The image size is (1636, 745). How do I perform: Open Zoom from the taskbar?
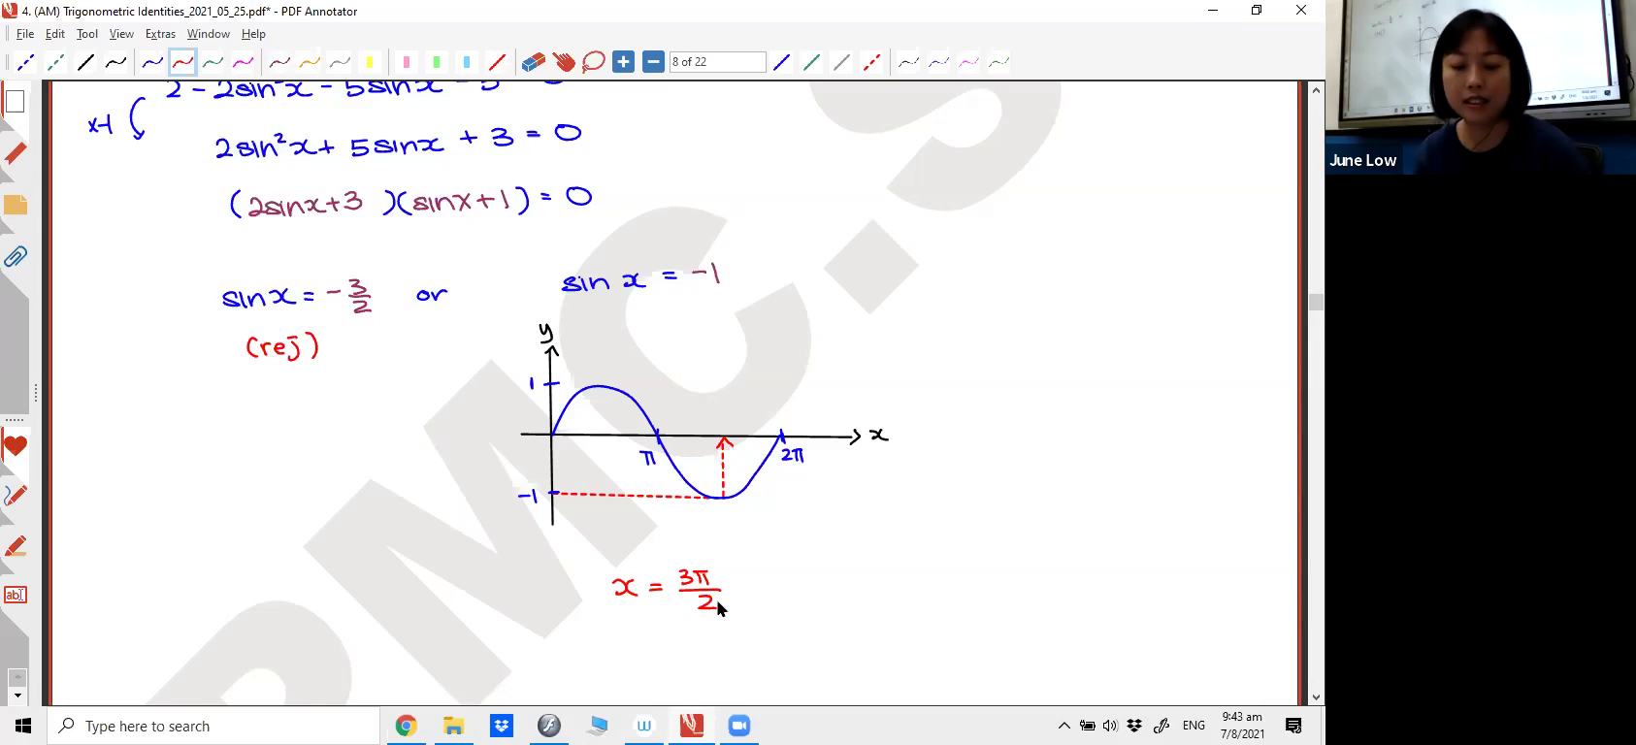(x=739, y=726)
